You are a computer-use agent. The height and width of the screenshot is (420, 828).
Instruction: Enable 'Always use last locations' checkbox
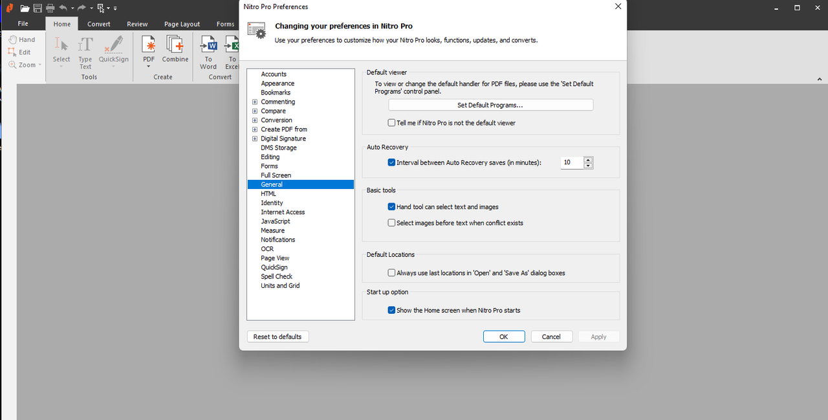click(x=391, y=273)
